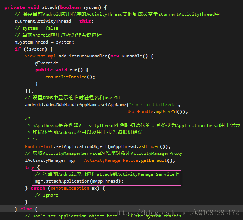
Task: Click the attach to ActivityManagerService comment
Action: 107,174
